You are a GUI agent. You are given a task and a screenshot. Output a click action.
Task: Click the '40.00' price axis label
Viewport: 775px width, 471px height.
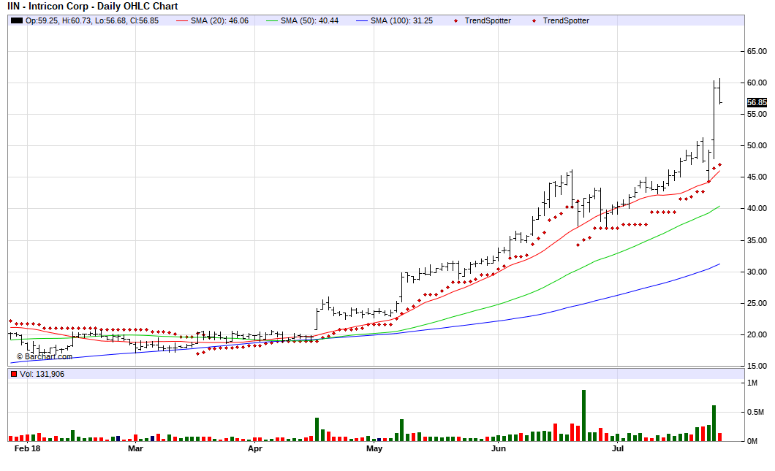(x=757, y=208)
